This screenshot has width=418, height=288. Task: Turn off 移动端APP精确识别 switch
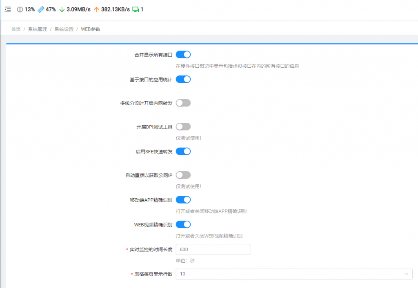[183, 200]
